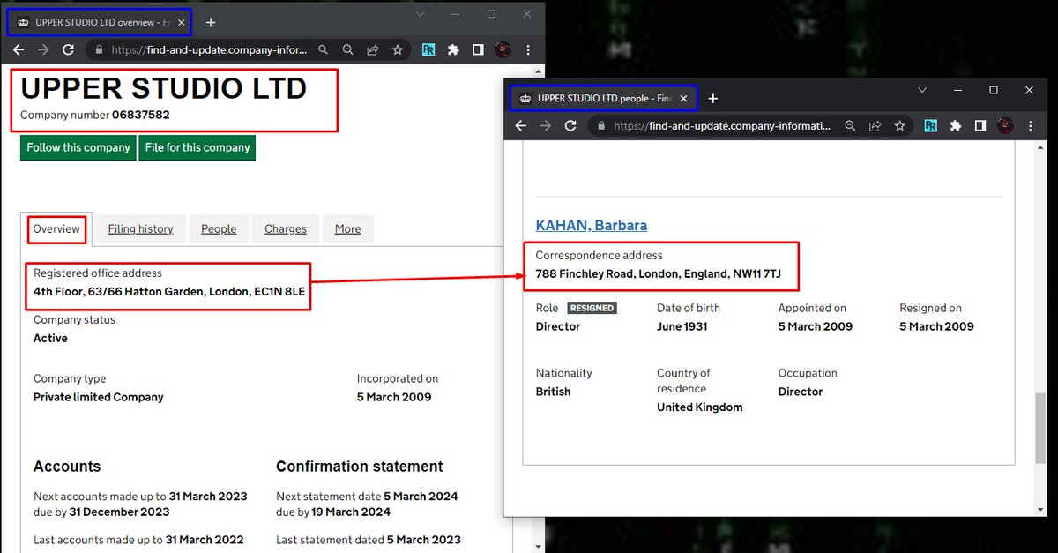The image size is (1058, 553).
Task: Click the correspondence address '788 Finchley Road'
Action: coord(659,274)
